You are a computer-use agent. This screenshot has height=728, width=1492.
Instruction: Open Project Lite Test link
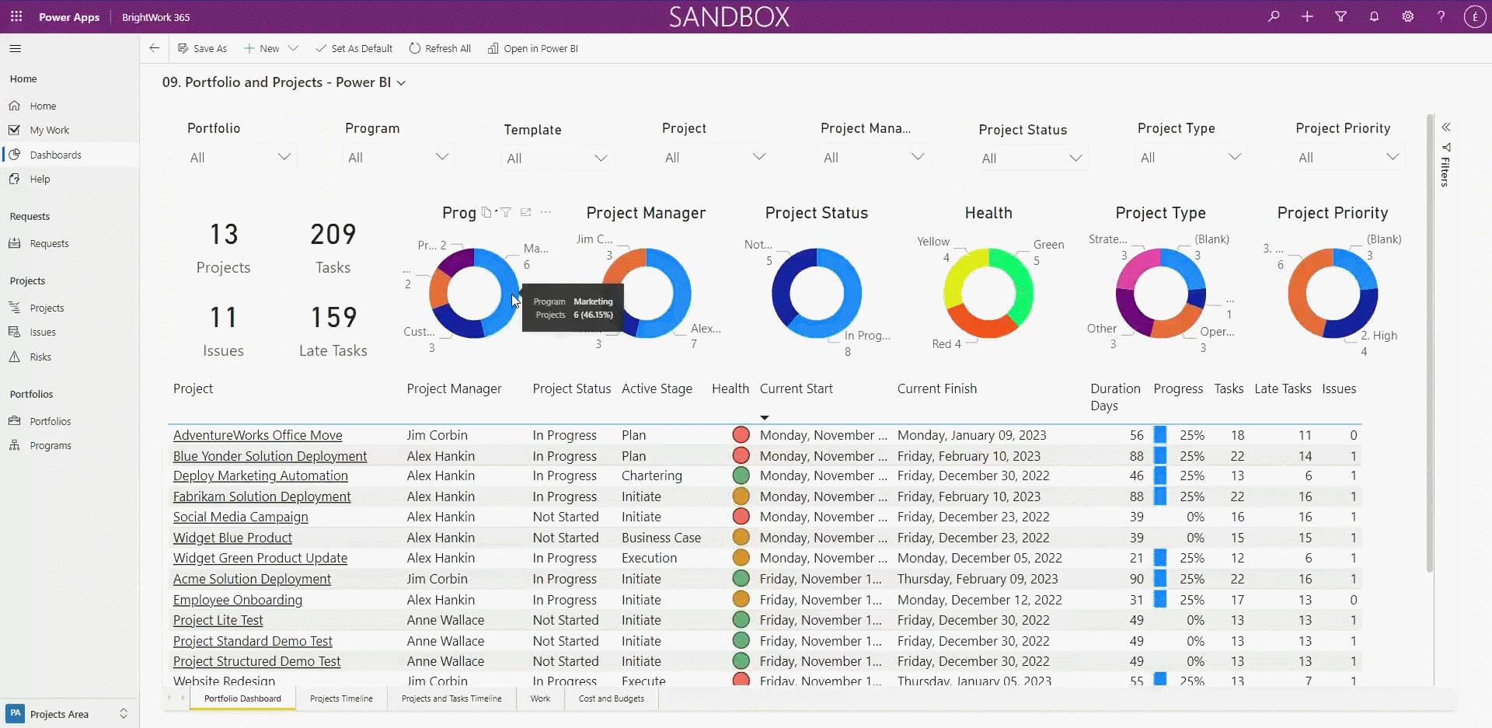click(218, 620)
